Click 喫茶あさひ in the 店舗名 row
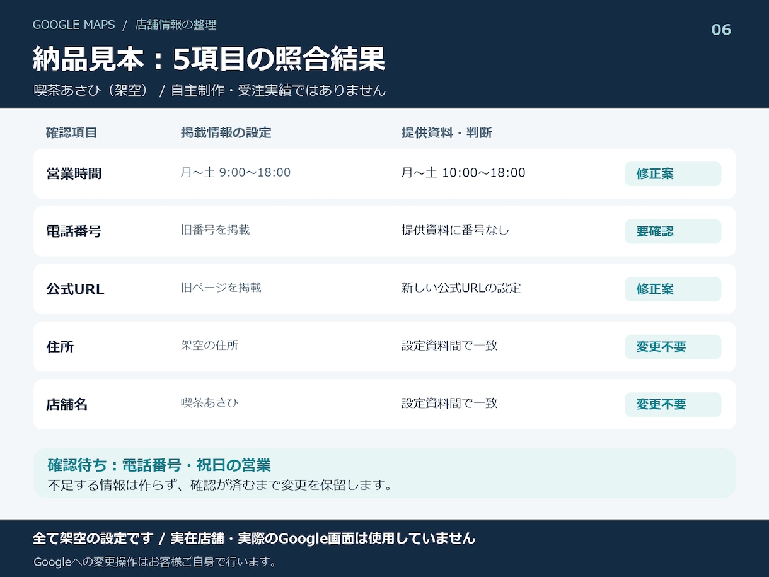 (x=209, y=403)
